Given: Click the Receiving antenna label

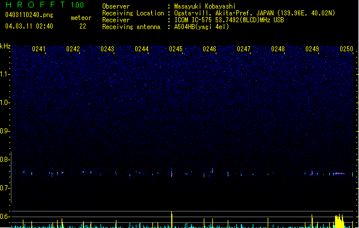Looking at the screenshot, I should pos(131,27).
